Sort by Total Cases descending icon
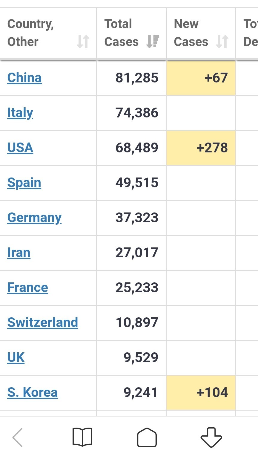 [153, 42]
